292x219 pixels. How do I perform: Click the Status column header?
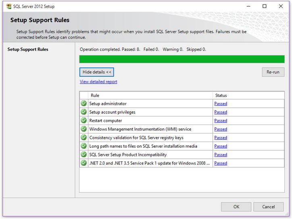point(221,95)
